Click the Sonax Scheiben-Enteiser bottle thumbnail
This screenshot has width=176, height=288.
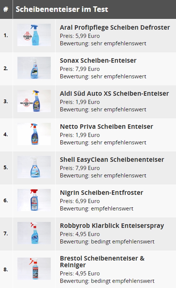pos(34,68)
